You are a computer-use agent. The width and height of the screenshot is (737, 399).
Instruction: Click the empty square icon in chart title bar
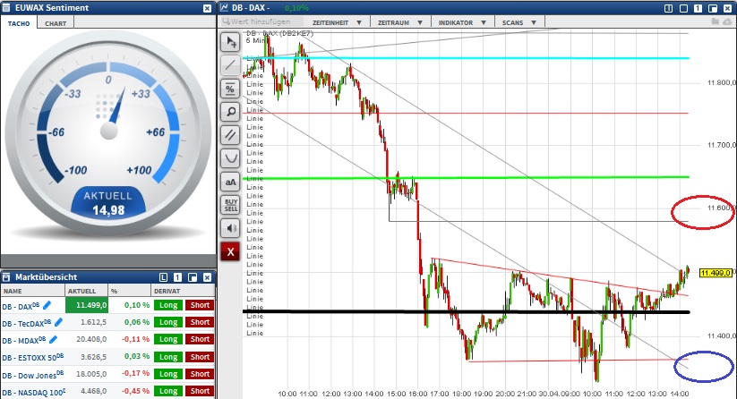pos(683,8)
